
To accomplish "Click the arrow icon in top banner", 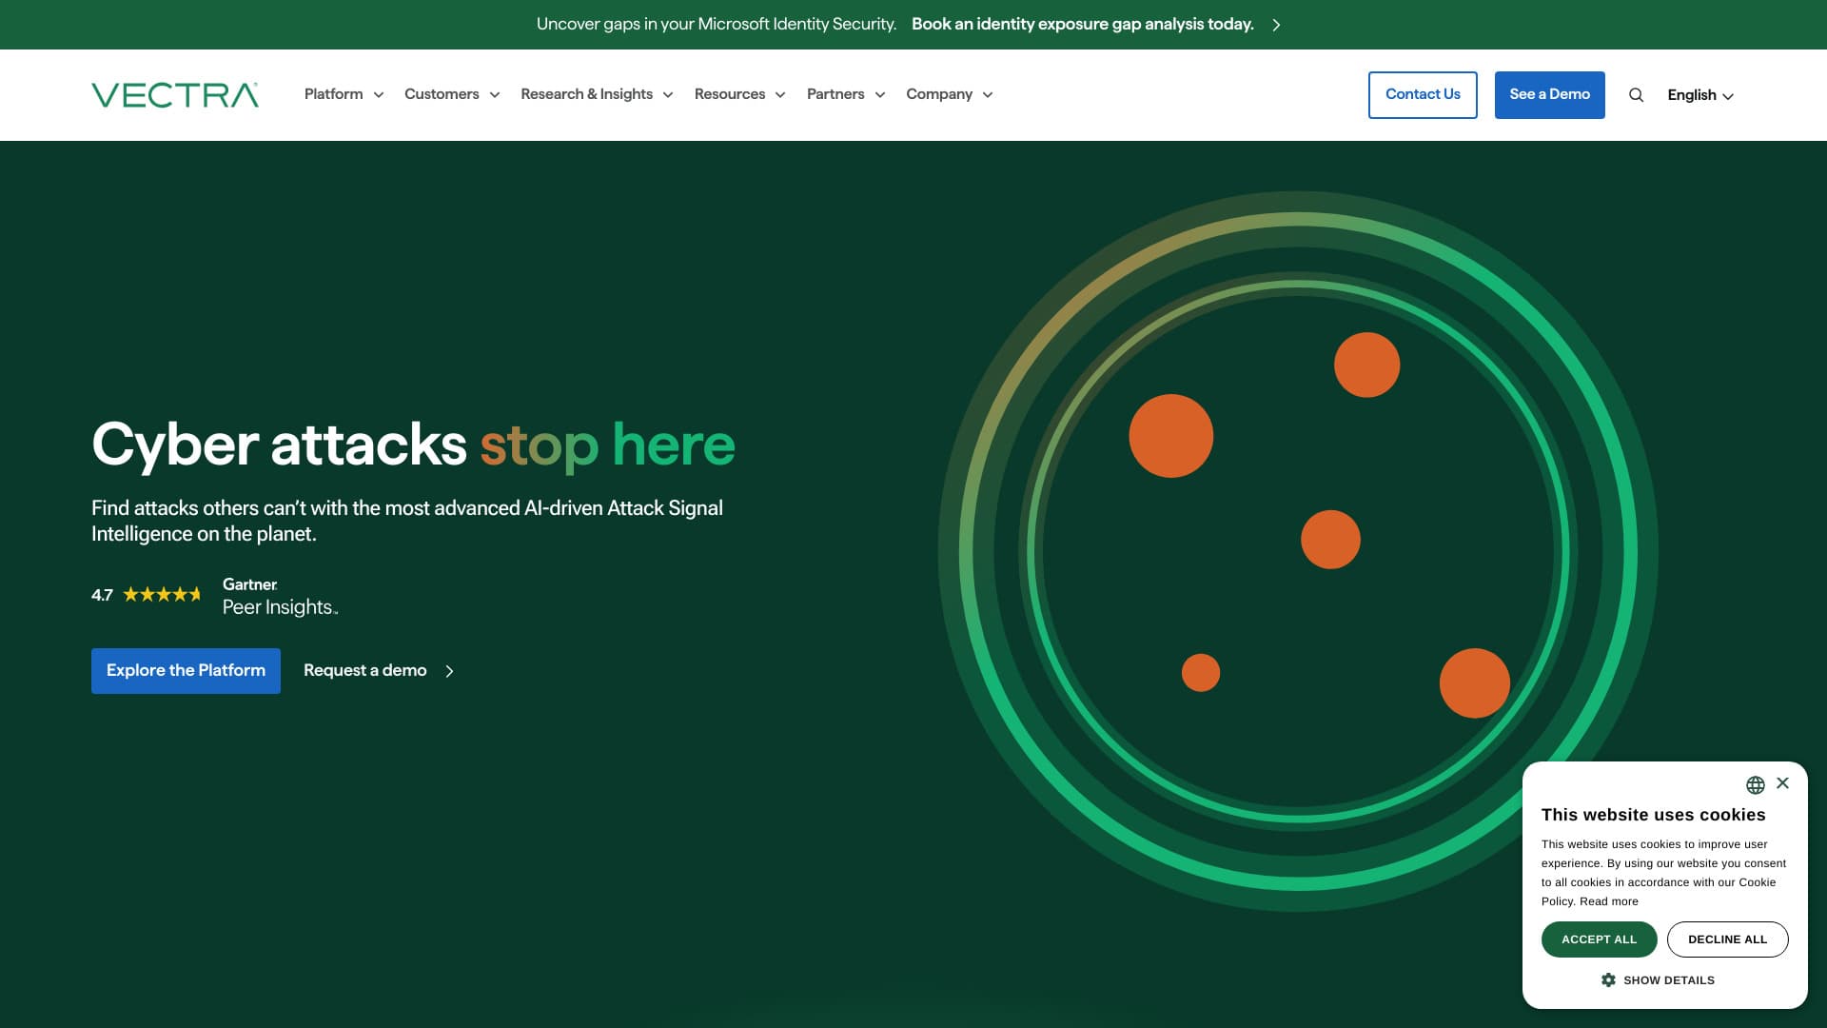I will pos(1276,25).
